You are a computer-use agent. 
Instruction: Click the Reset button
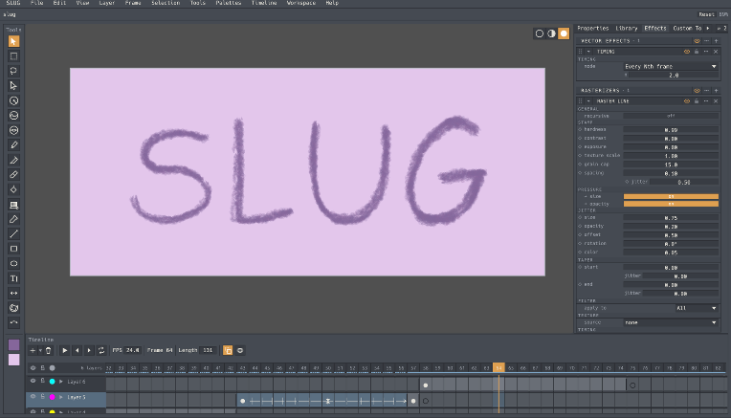(706, 14)
